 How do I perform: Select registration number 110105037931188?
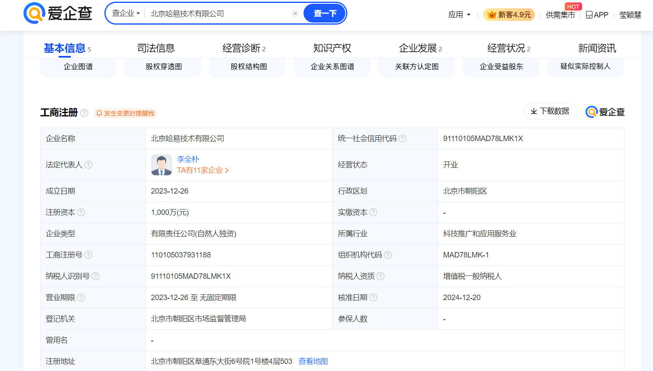[181, 255]
